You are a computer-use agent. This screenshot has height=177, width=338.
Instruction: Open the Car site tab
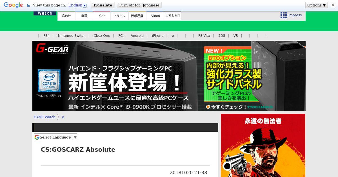[102, 16]
